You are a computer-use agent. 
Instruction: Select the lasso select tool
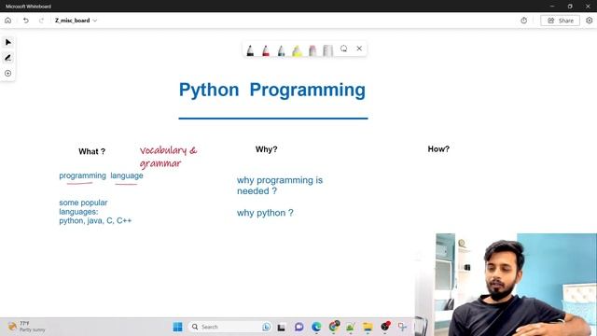344,49
